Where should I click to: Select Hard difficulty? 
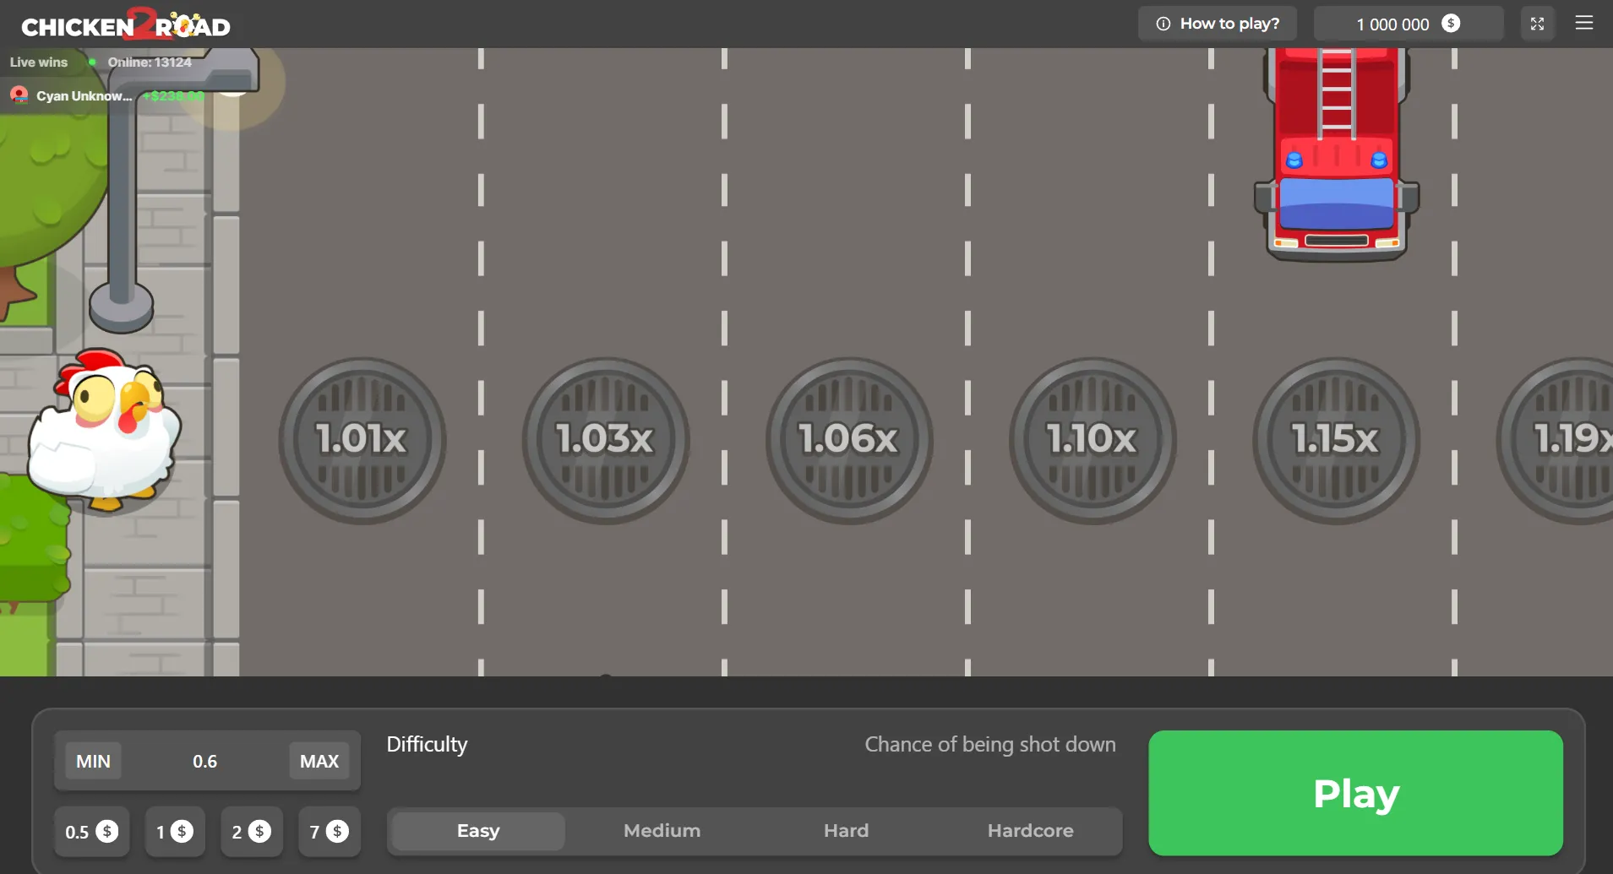click(x=845, y=831)
